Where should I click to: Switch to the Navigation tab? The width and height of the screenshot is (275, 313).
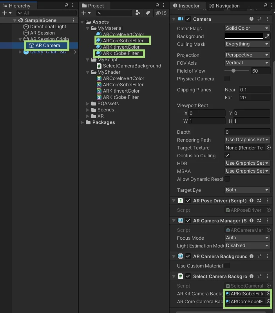tap(224, 6)
